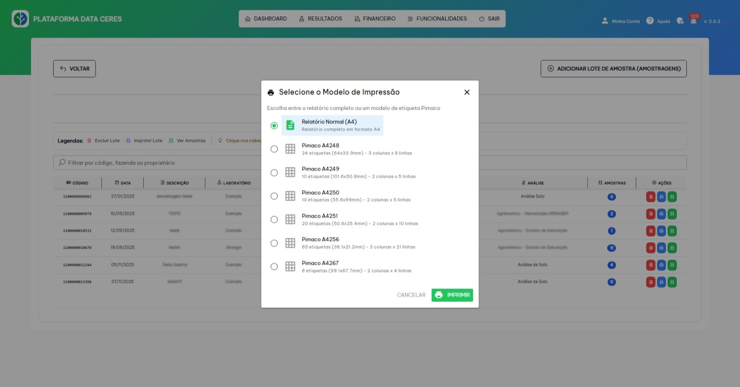The height and width of the screenshot is (387, 740).
Task: View samples of lot 1100000009979 green icon
Action: (x=672, y=214)
